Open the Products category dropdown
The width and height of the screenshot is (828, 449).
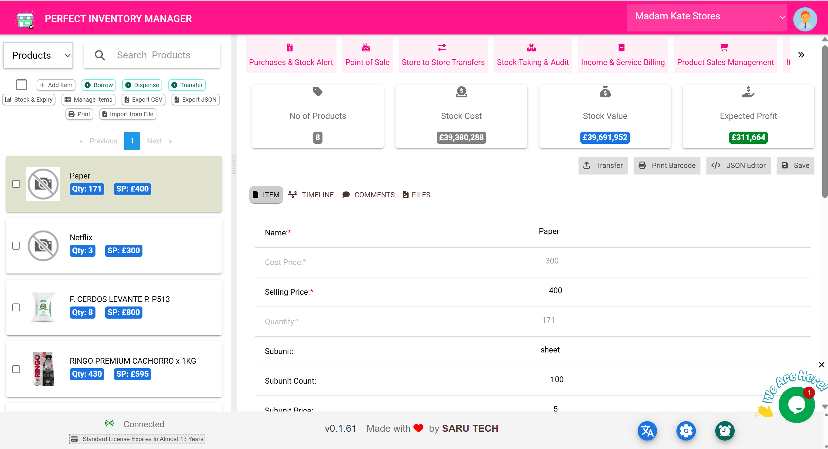[x=38, y=55]
